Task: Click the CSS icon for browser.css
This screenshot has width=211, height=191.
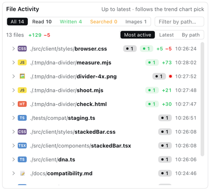Action: coord(22,49)
